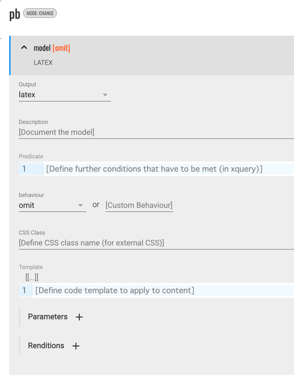Image resolution: width=294 pixels, height=379 pixels.
Task: Focus the Predicate xquery editor
Action: coord(168,169)
